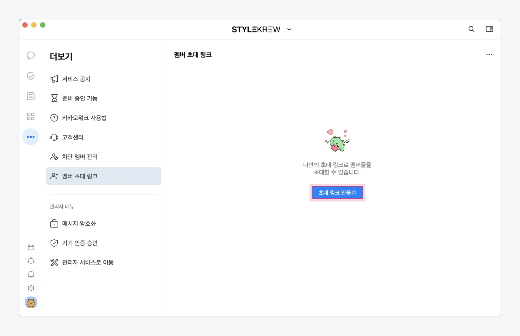Go to 고객센터 menu item
Screen dimensions: 520x336
pyautogui.click(x=73, y=137)
